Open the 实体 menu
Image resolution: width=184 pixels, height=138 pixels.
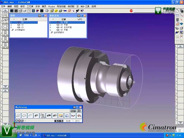pyautogui.click(x=38, y=6)
